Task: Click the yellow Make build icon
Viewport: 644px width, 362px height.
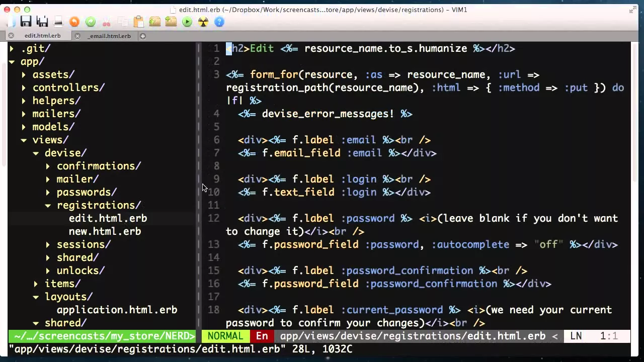Action: pyautogui.click(x=203, y=22)
